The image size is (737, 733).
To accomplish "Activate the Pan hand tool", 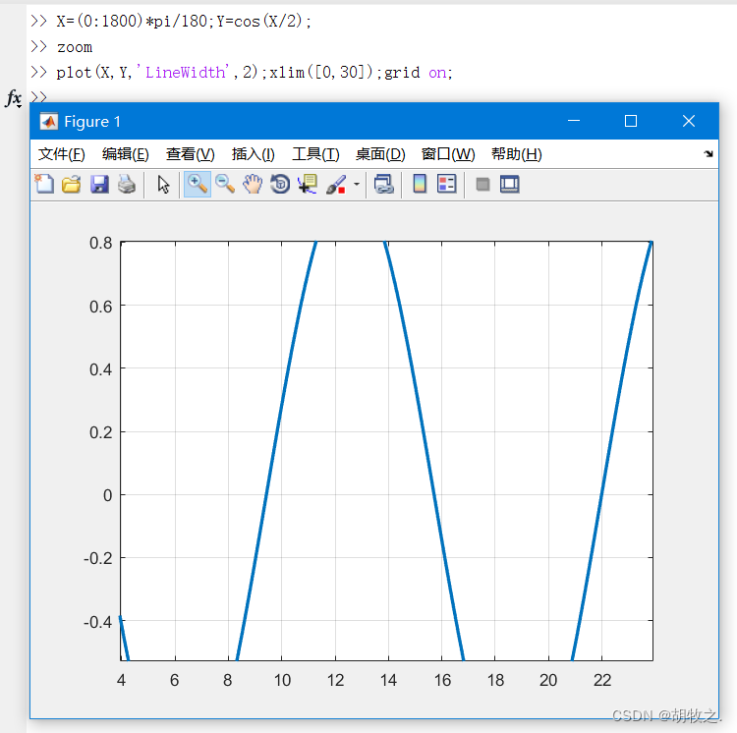I will pos(253,184).
